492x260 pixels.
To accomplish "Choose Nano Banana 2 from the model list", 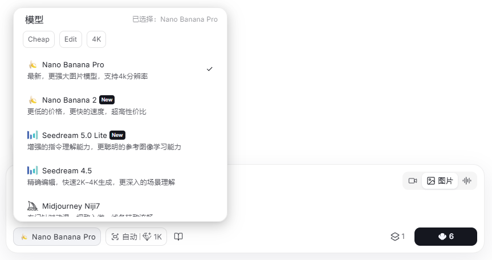I will pyautogui.click(x=120, y=105).
